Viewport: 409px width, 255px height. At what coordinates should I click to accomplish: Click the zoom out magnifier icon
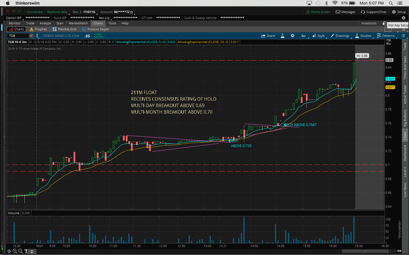click(x=20, y=251)
